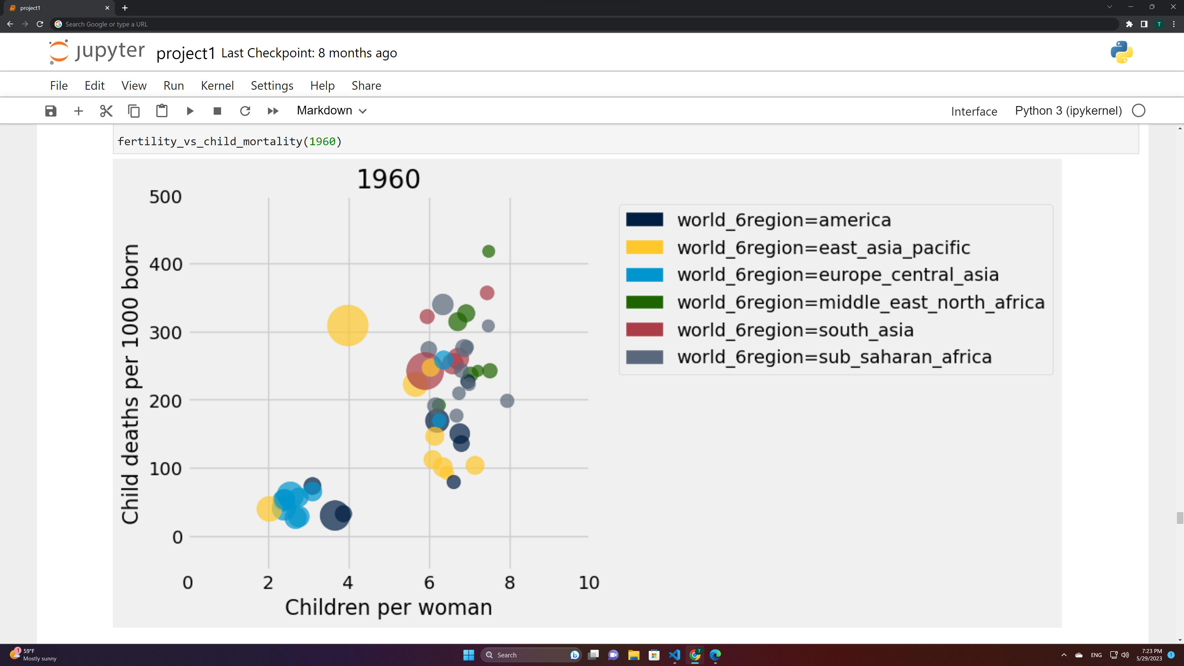Click the america legend color swatch
The image size is (1184, 666).
(644, 220)
